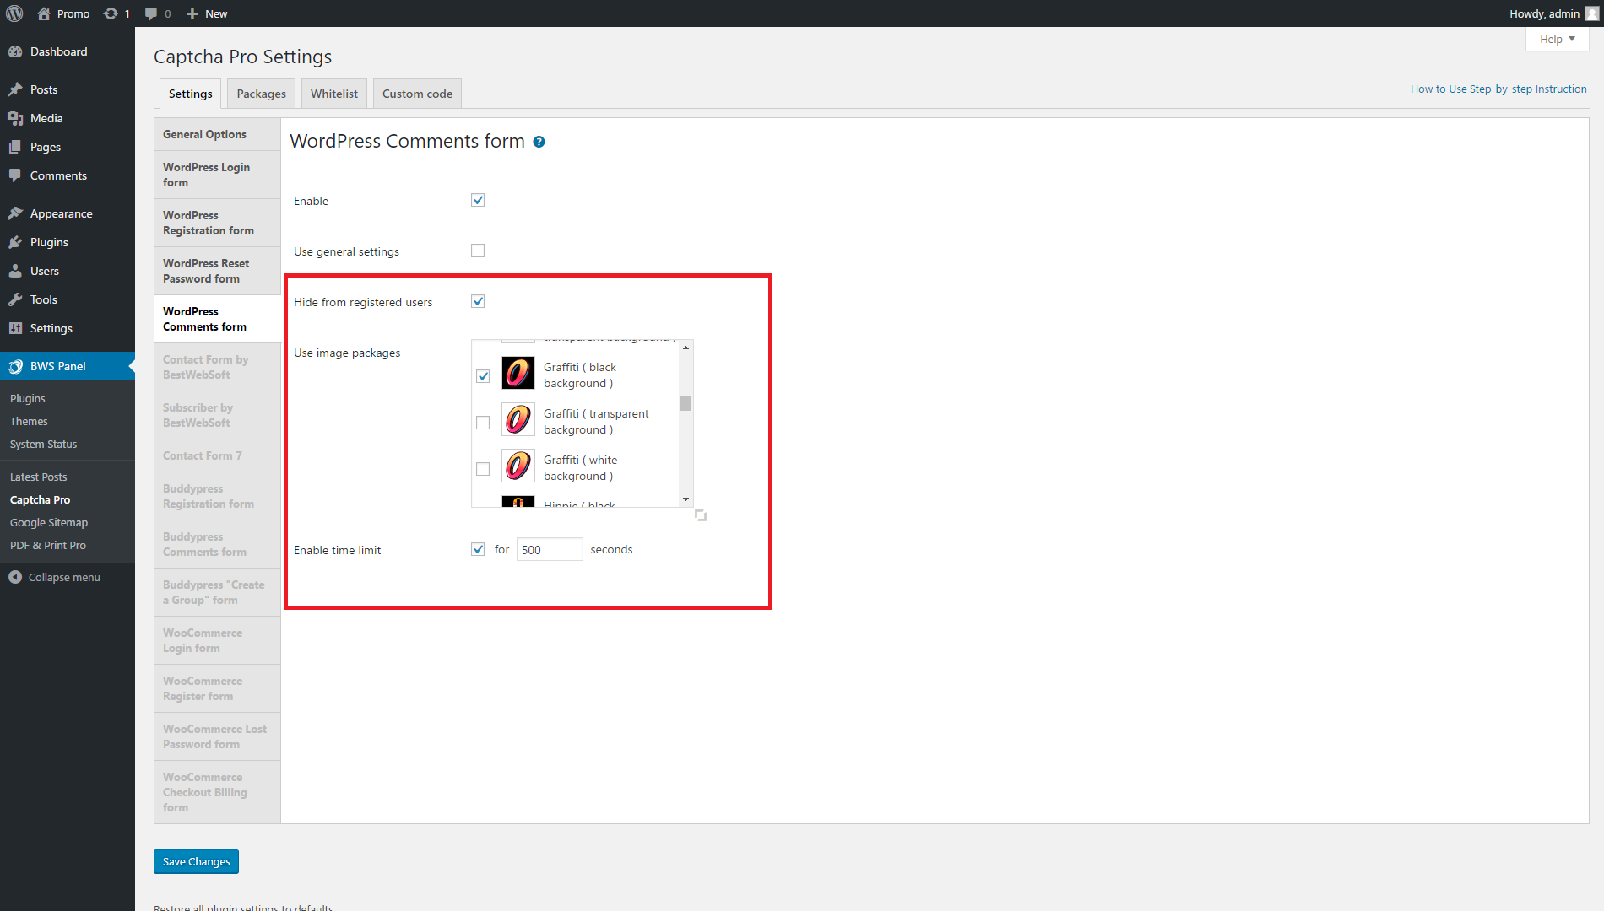Click the Pages icon in the sidebar
The height and width of the screenshot is (911, 1604).
[x=15, y=147]
